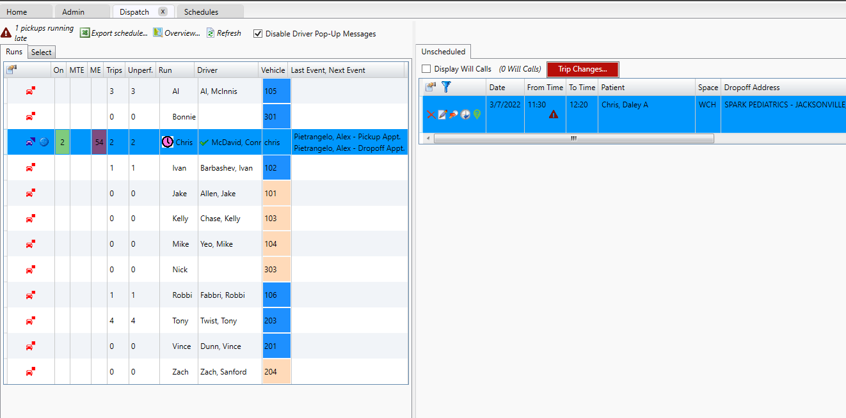Click the Refresh toolbar button
The width and height of the screenshot is (846, 418).
pos(224,33)
